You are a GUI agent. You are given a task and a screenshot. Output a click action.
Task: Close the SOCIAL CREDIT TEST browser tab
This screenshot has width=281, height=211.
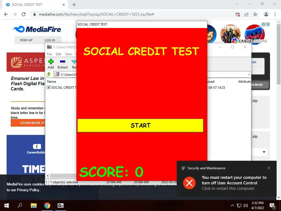[x=64, y=5]
